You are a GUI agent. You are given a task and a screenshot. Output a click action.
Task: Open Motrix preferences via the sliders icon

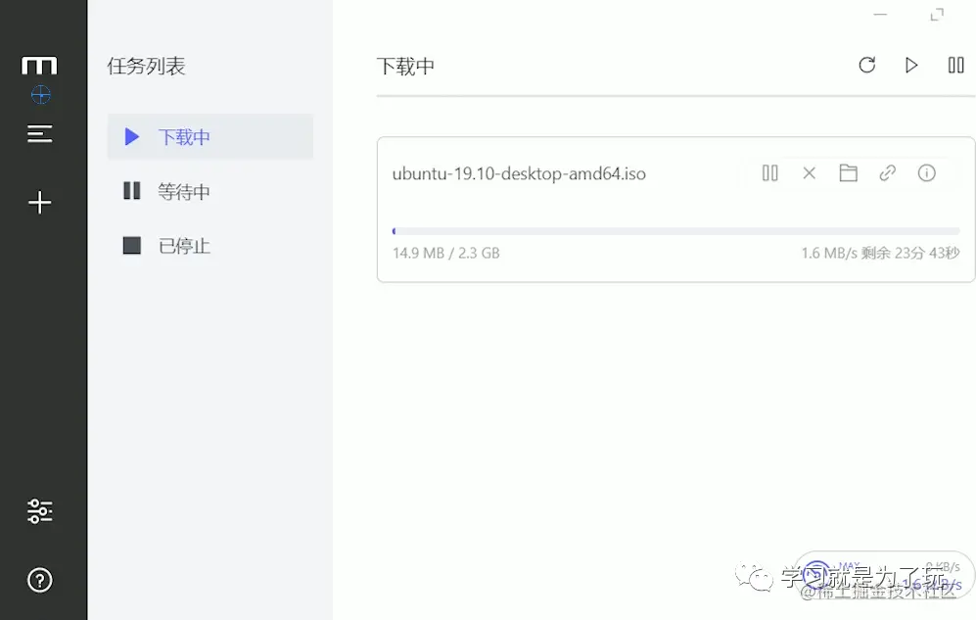[x=40, y=510]
